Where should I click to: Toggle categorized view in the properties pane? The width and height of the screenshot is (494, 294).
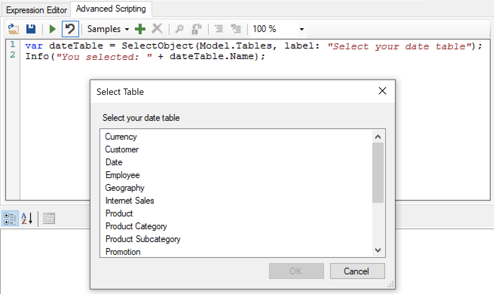[x=10, y=218]
